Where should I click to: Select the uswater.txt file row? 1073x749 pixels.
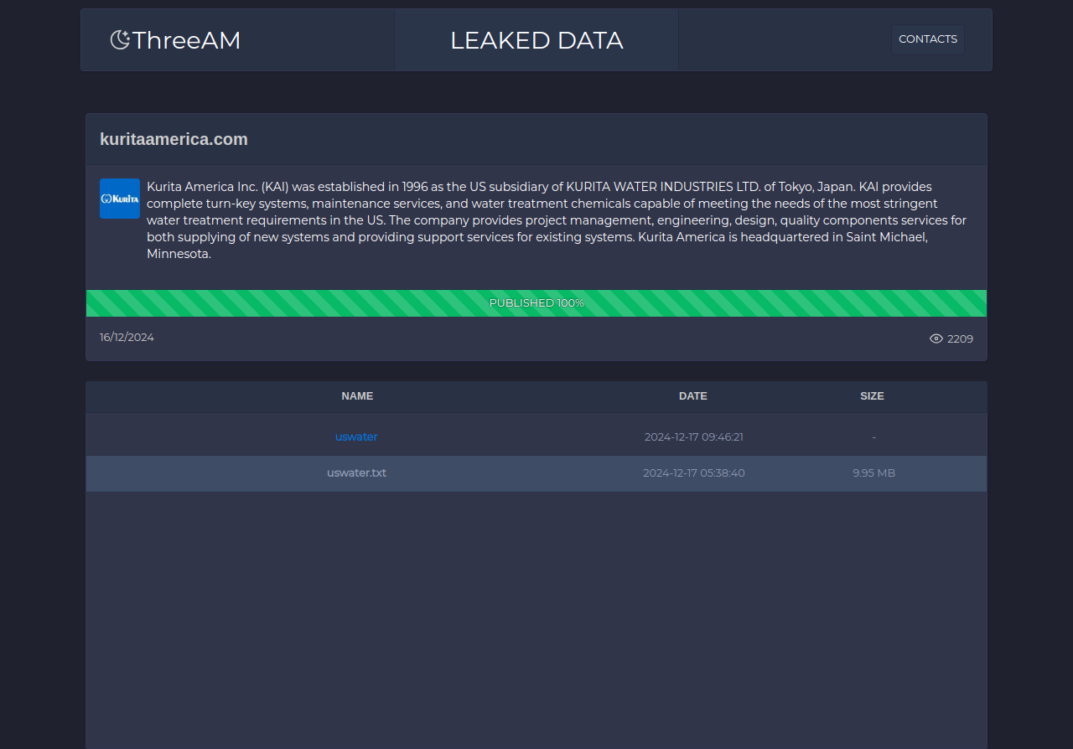536,473
